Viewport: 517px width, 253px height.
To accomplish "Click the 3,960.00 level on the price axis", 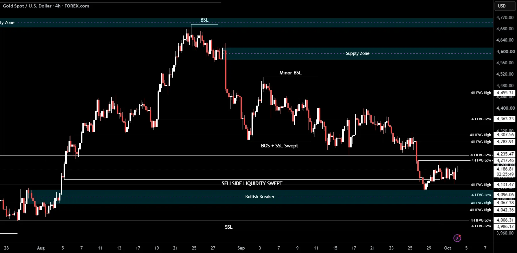I will pos(505,233).
